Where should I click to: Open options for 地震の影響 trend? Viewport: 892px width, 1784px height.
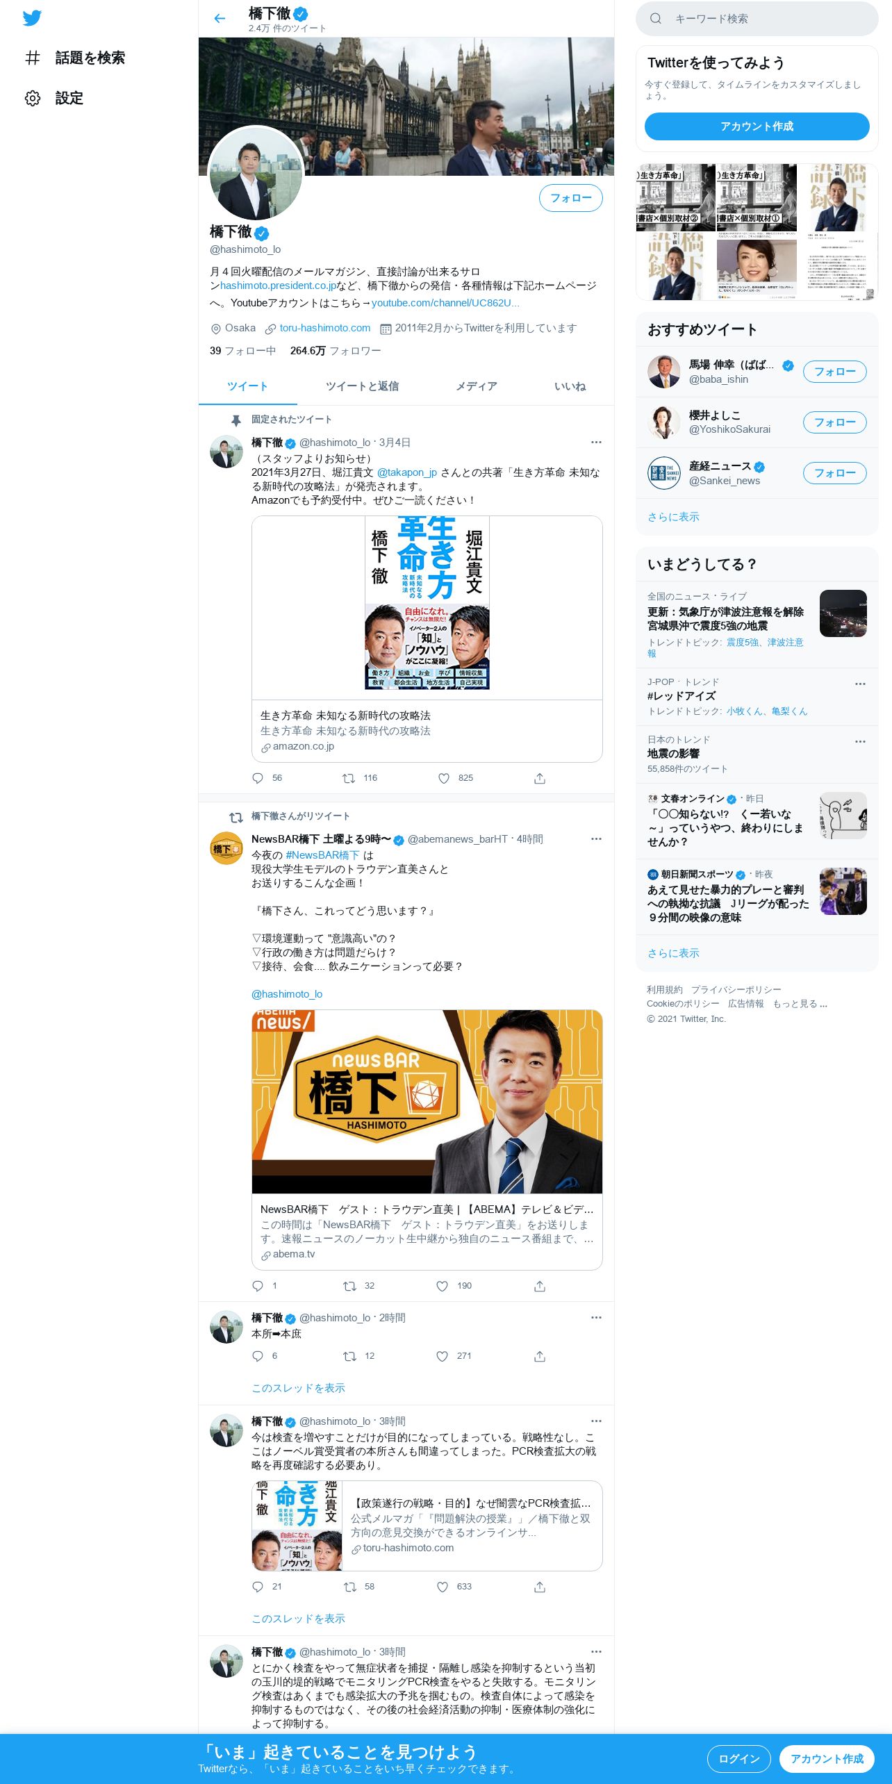860,741
